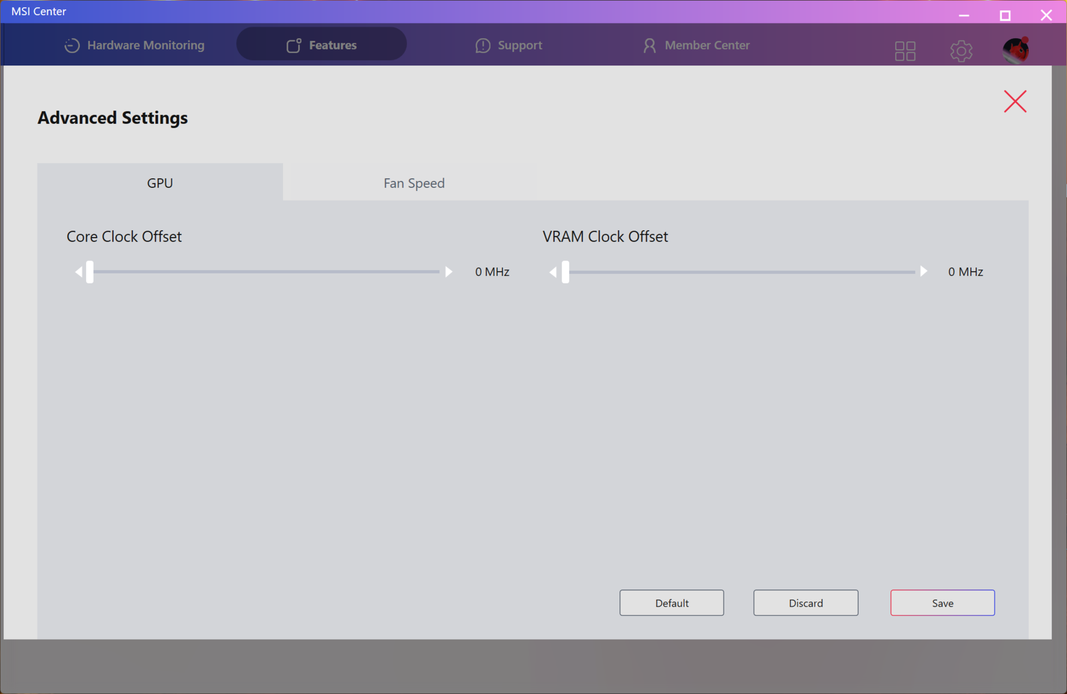
Task: Open the apps grid icon
Action: coord(905,51)
